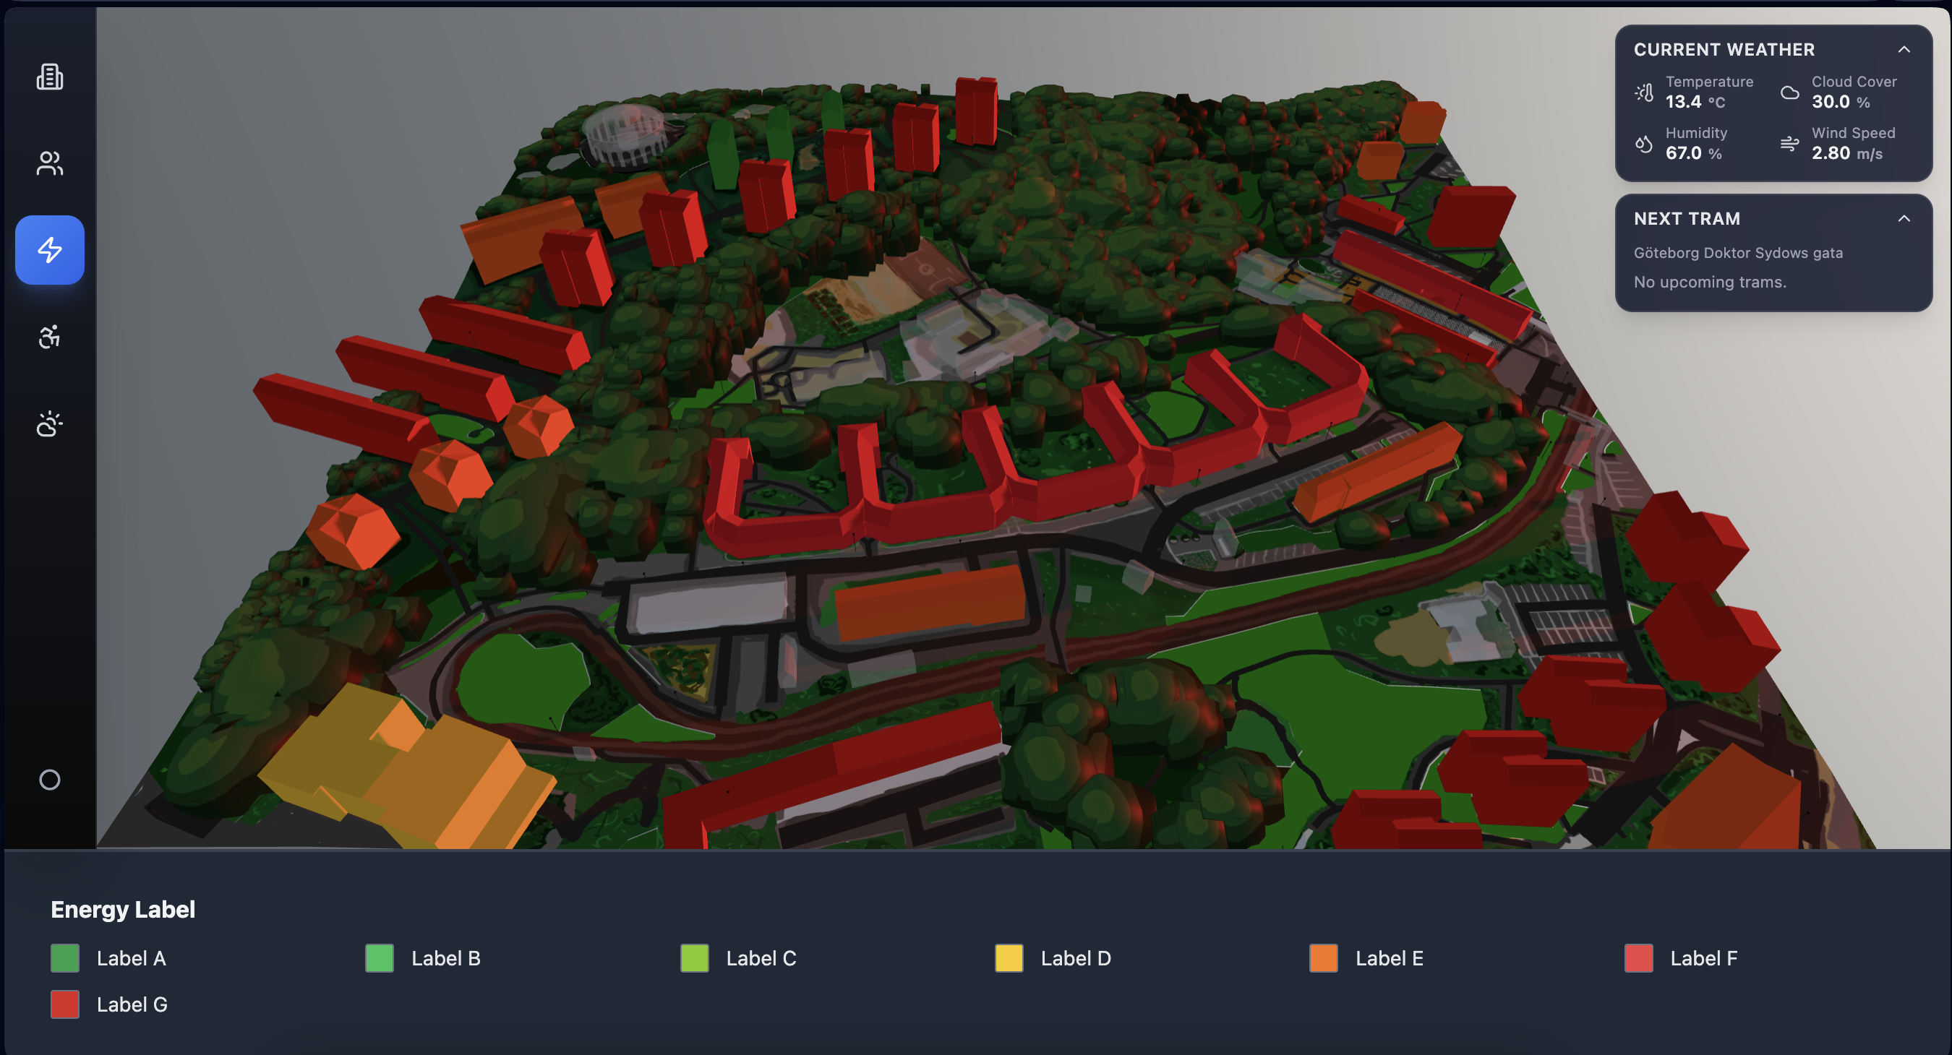
Task: Select the Label C legend item
Action: pos(760,958)
